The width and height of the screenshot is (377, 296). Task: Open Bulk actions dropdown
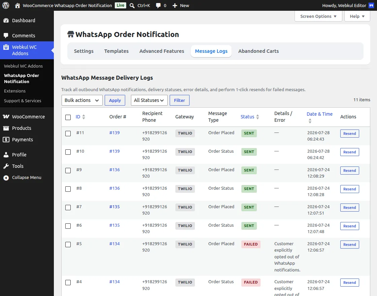[82, 100]
